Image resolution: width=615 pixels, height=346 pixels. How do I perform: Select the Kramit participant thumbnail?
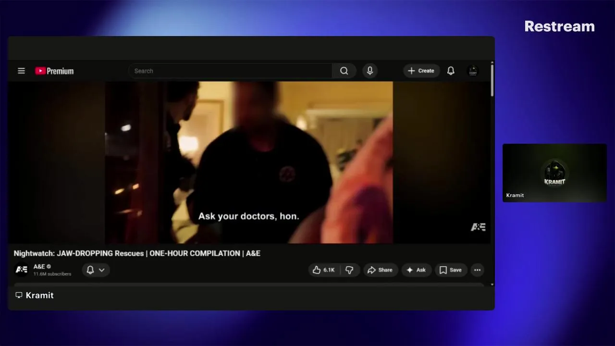point(554,173)
